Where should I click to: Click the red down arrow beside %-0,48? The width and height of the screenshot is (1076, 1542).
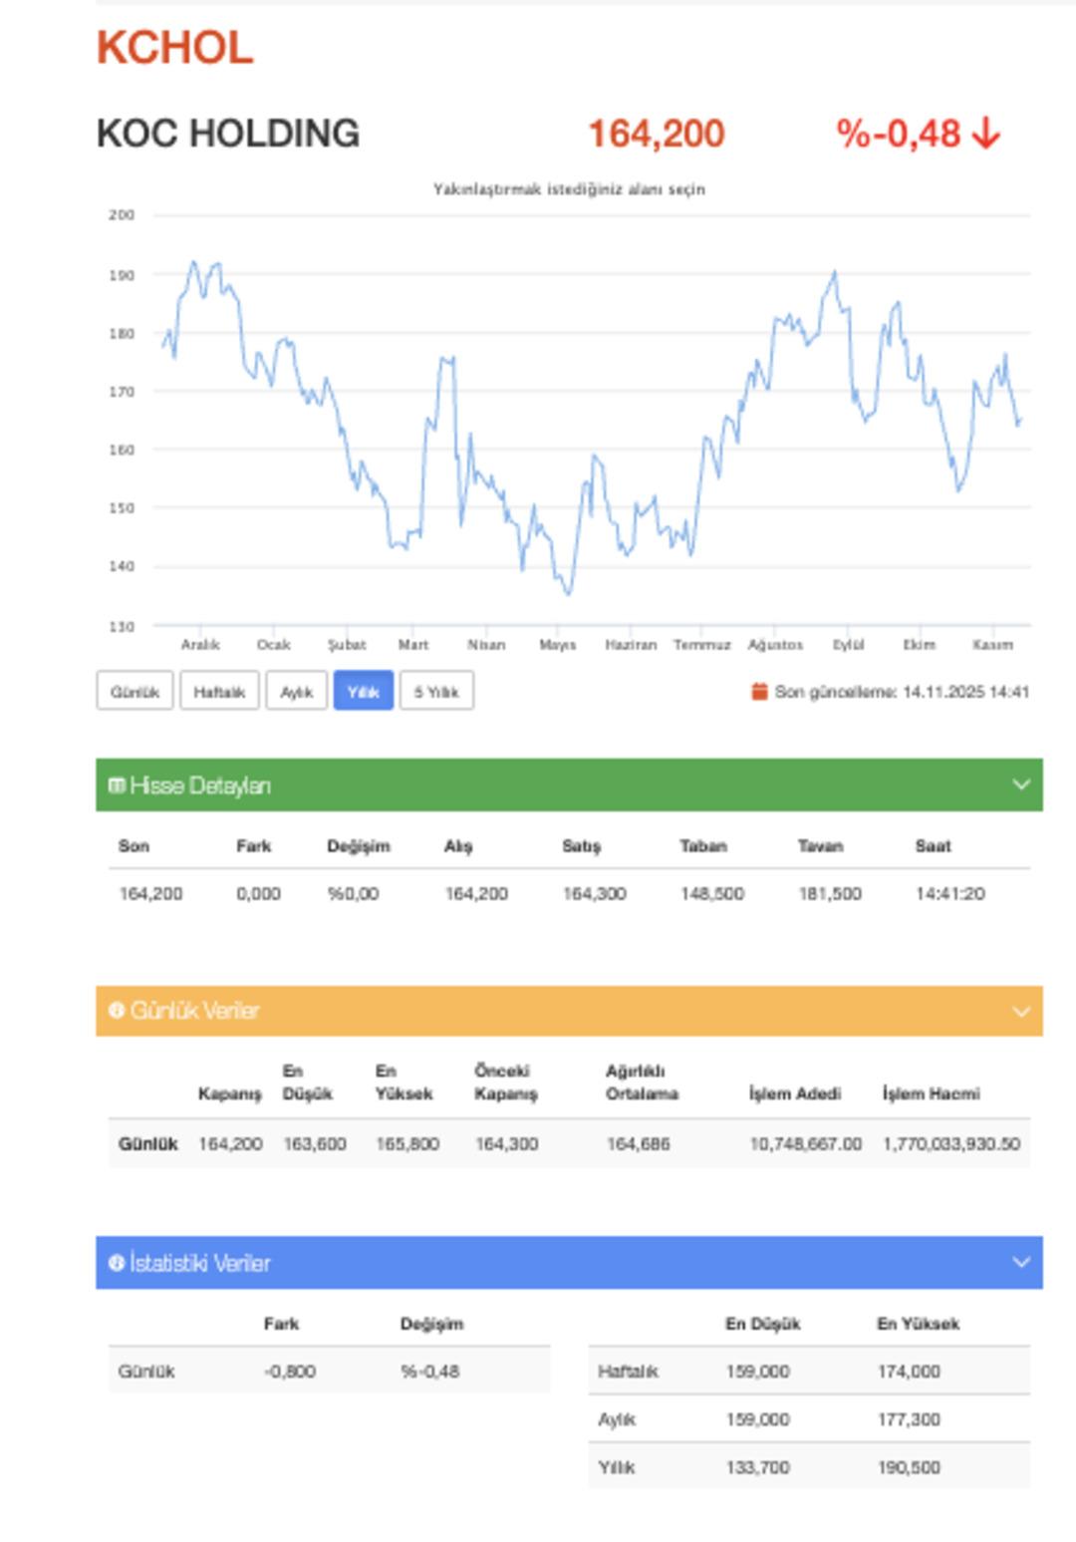985,134
